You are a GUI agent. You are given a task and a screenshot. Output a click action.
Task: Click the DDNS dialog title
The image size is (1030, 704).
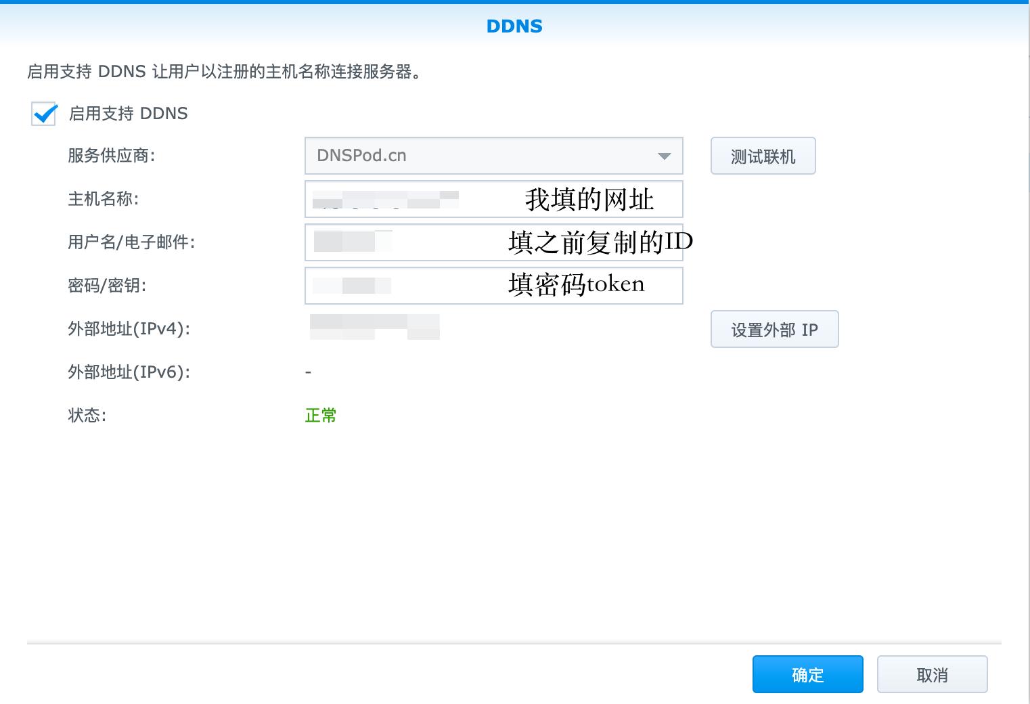pyautogui.click(x=514, y=26)
